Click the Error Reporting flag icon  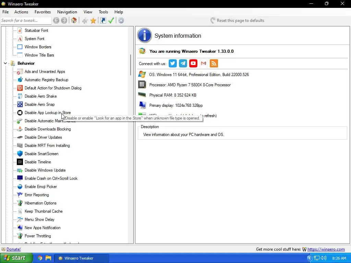(x=20, y=195)
